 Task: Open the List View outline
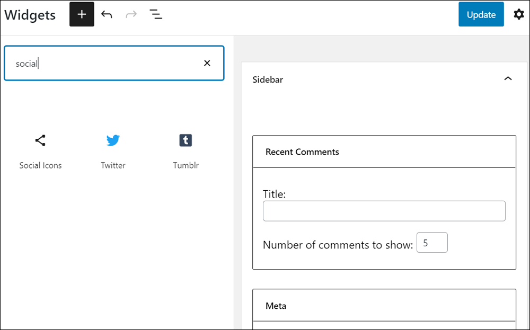pyautogui.click(x=156, y=14)
